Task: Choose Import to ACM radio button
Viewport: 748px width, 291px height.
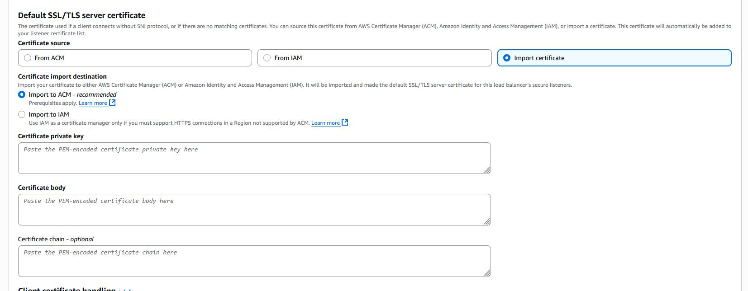Action: (22, 94)
